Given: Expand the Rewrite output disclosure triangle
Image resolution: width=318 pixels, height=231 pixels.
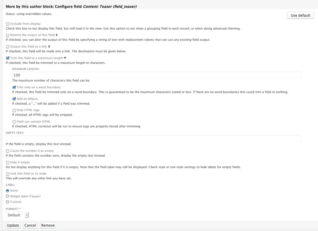Looking at the screenshot, I should coord(57,35).
